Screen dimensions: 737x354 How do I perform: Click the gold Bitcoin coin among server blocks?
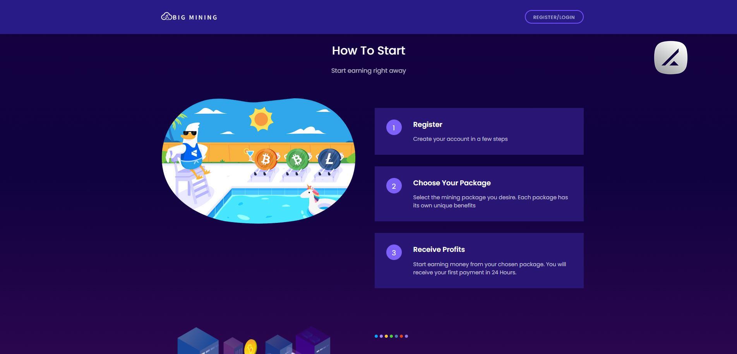tap(250, 347)
